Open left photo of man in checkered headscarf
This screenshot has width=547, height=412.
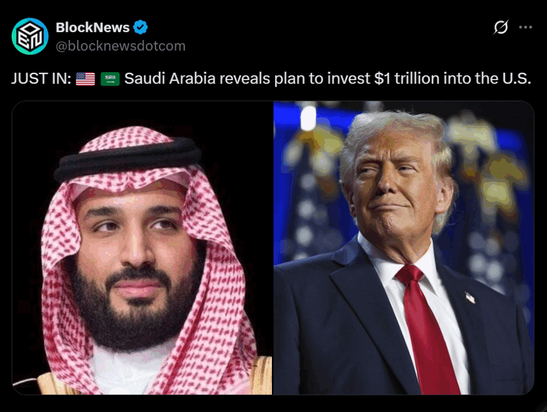142,248
